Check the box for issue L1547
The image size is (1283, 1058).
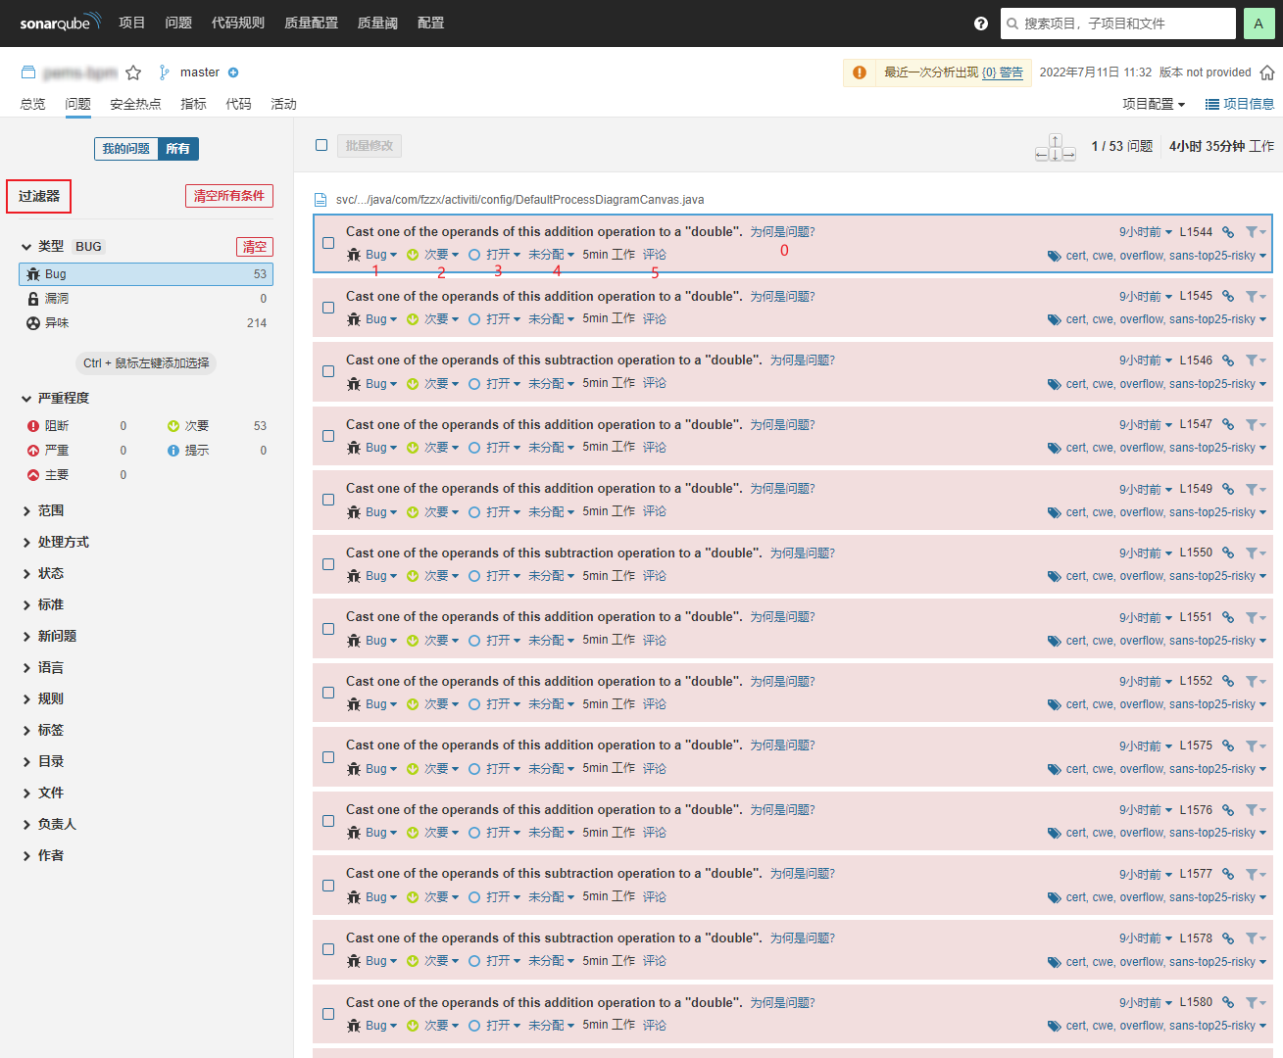pyautogui.click(x=328, y=436)
